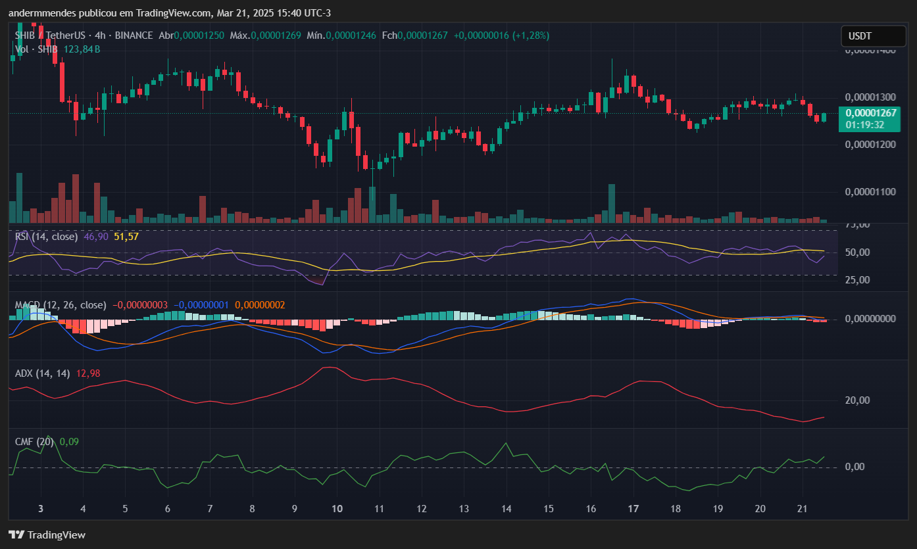
Task: Click the MACD line value −0,00000001
Action: coord(201,305)
